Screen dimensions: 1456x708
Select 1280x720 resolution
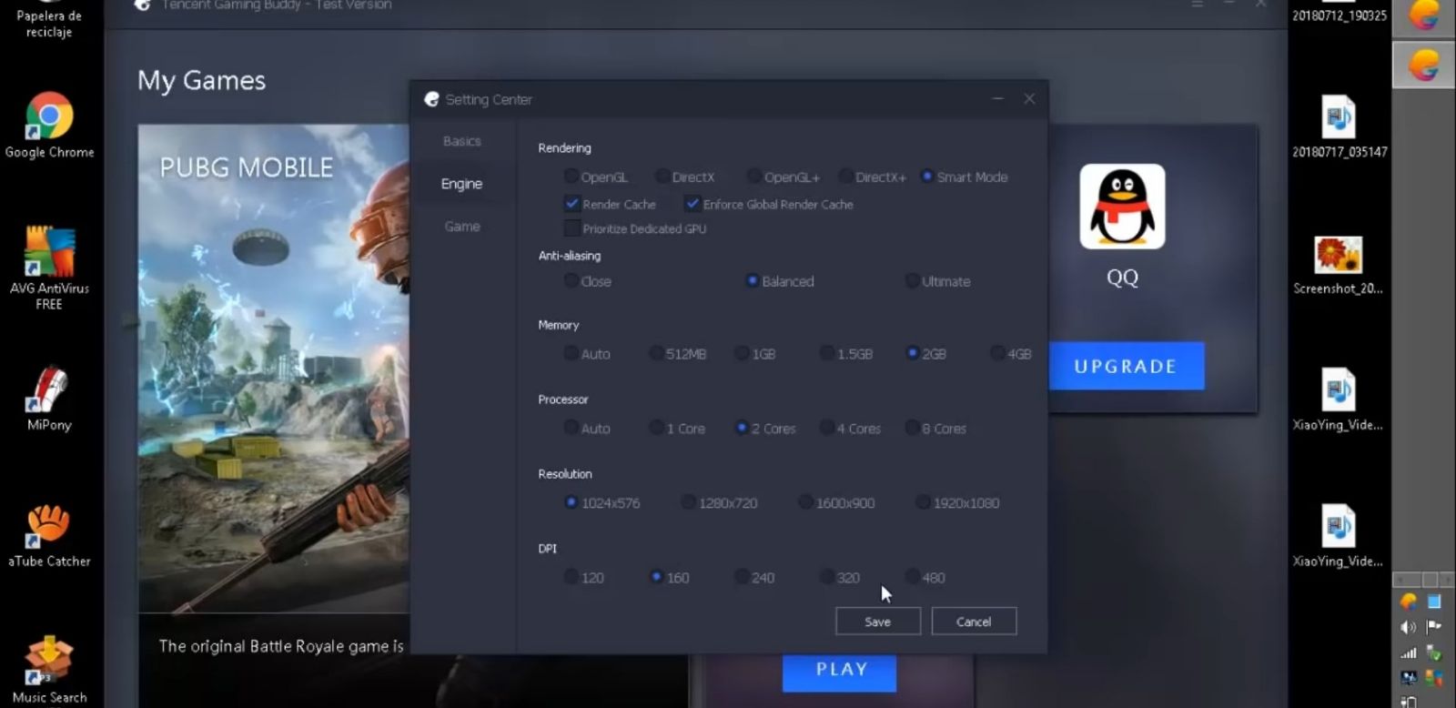click(x=689, y=502)
